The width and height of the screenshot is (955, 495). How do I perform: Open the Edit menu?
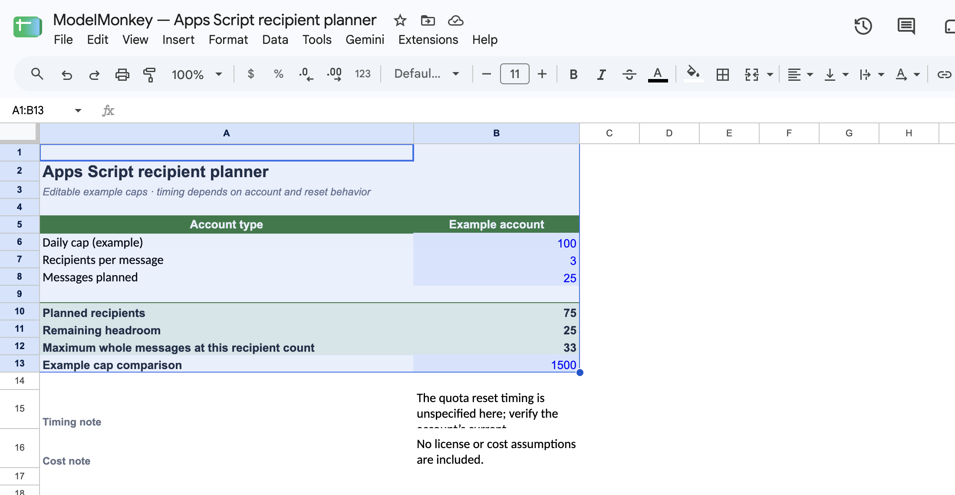pyautogui.click(x=97, y=40)
